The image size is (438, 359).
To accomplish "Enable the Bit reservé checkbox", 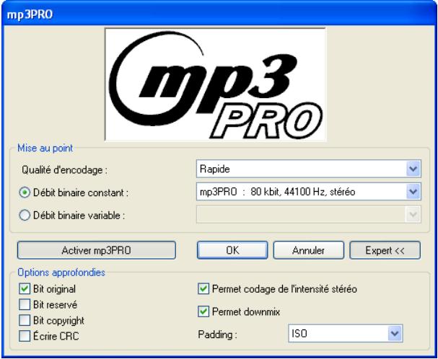I will click(25, 304).
